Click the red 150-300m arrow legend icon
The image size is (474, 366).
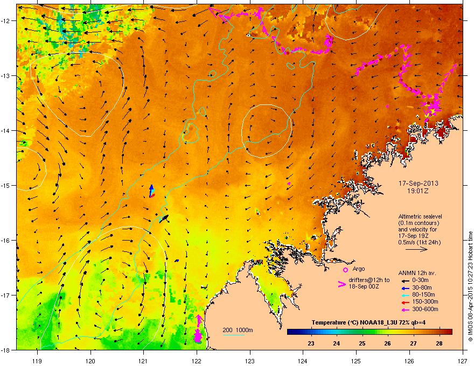click(x=405, y=302)
